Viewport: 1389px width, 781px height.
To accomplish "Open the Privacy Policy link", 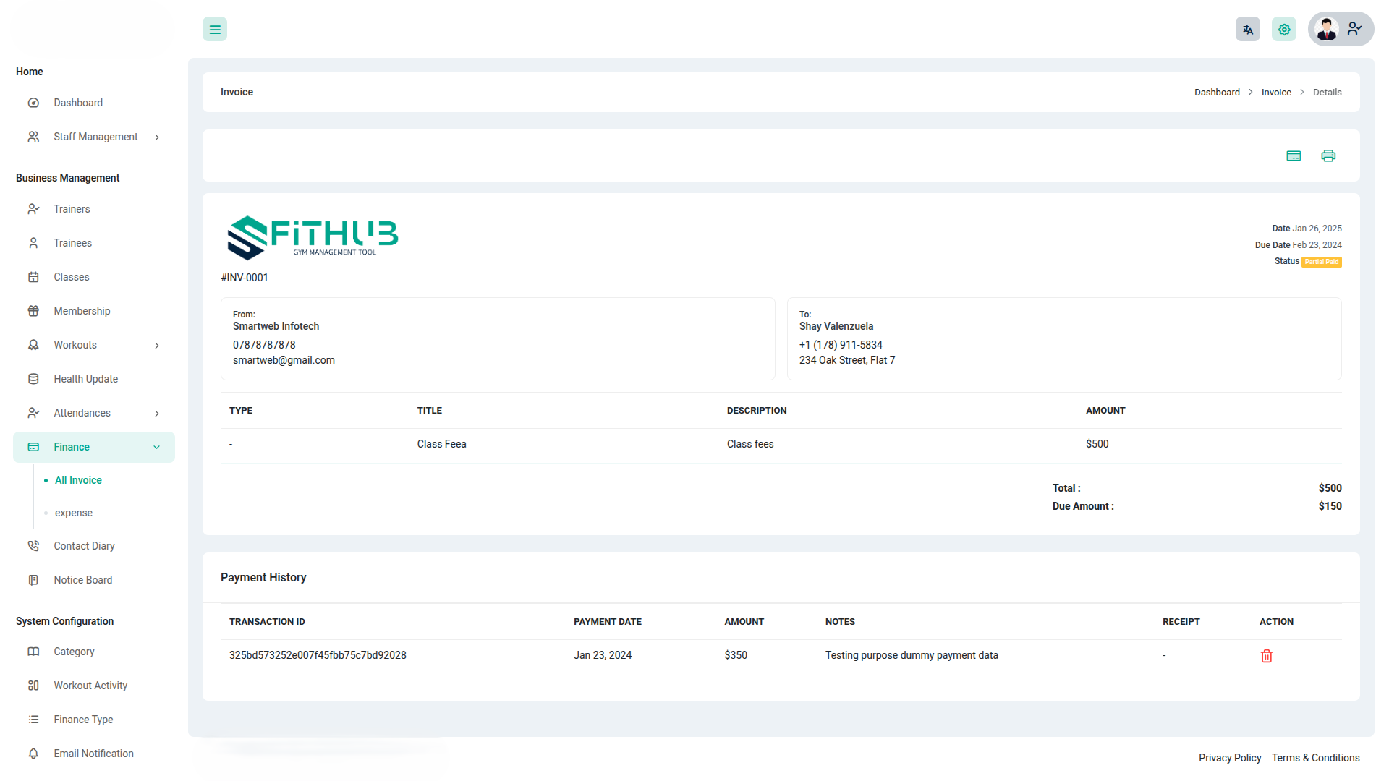I will pos(1229,758).
